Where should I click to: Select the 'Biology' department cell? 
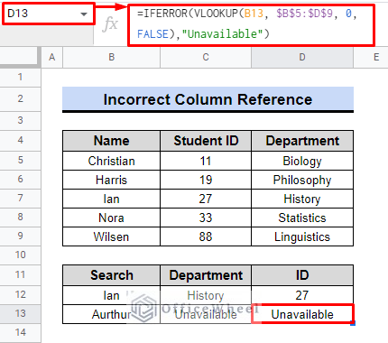pyautogui.click(x=302, y=161)
